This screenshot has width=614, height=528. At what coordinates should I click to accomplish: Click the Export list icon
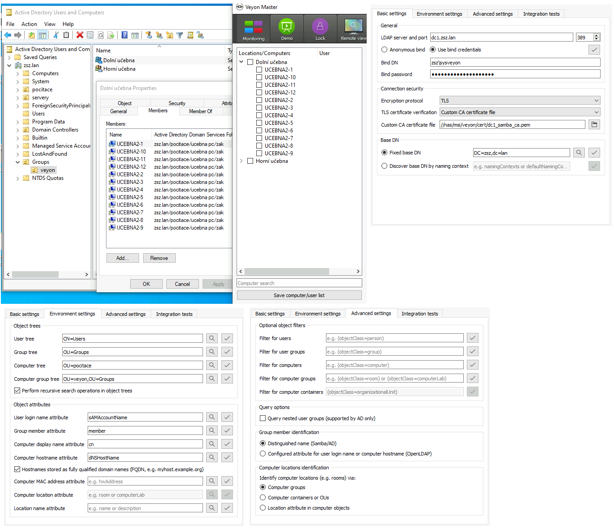pyautogui.click(x=111, y=35)
